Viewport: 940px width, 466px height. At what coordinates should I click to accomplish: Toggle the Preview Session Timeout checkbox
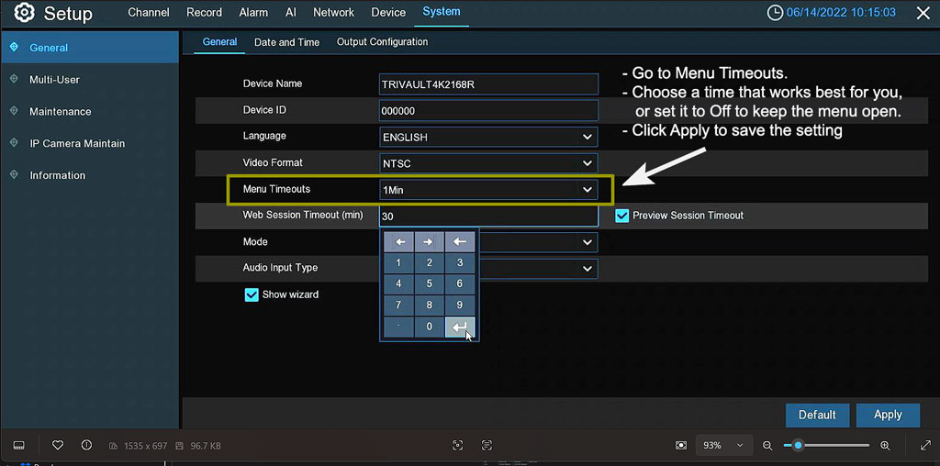click(622, 216)
